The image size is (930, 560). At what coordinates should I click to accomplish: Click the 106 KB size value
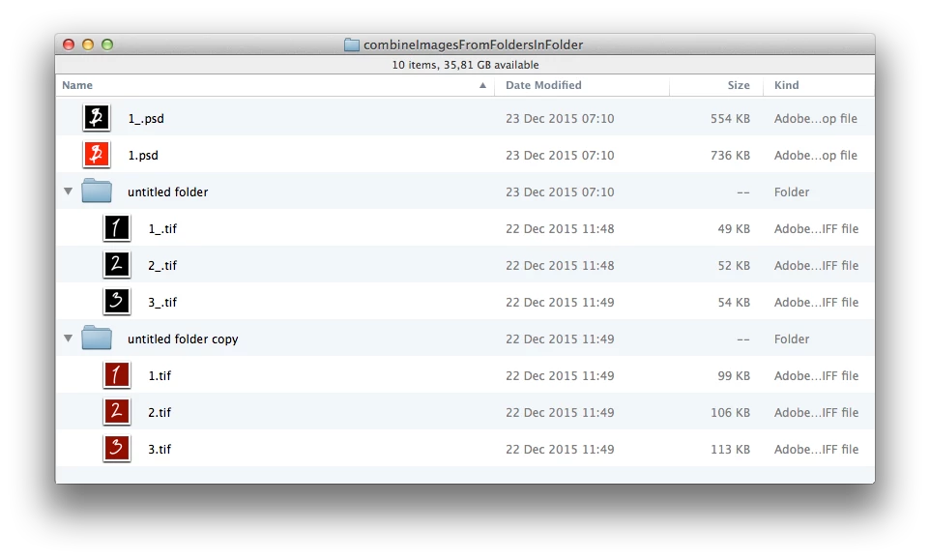tap(730, 412)
